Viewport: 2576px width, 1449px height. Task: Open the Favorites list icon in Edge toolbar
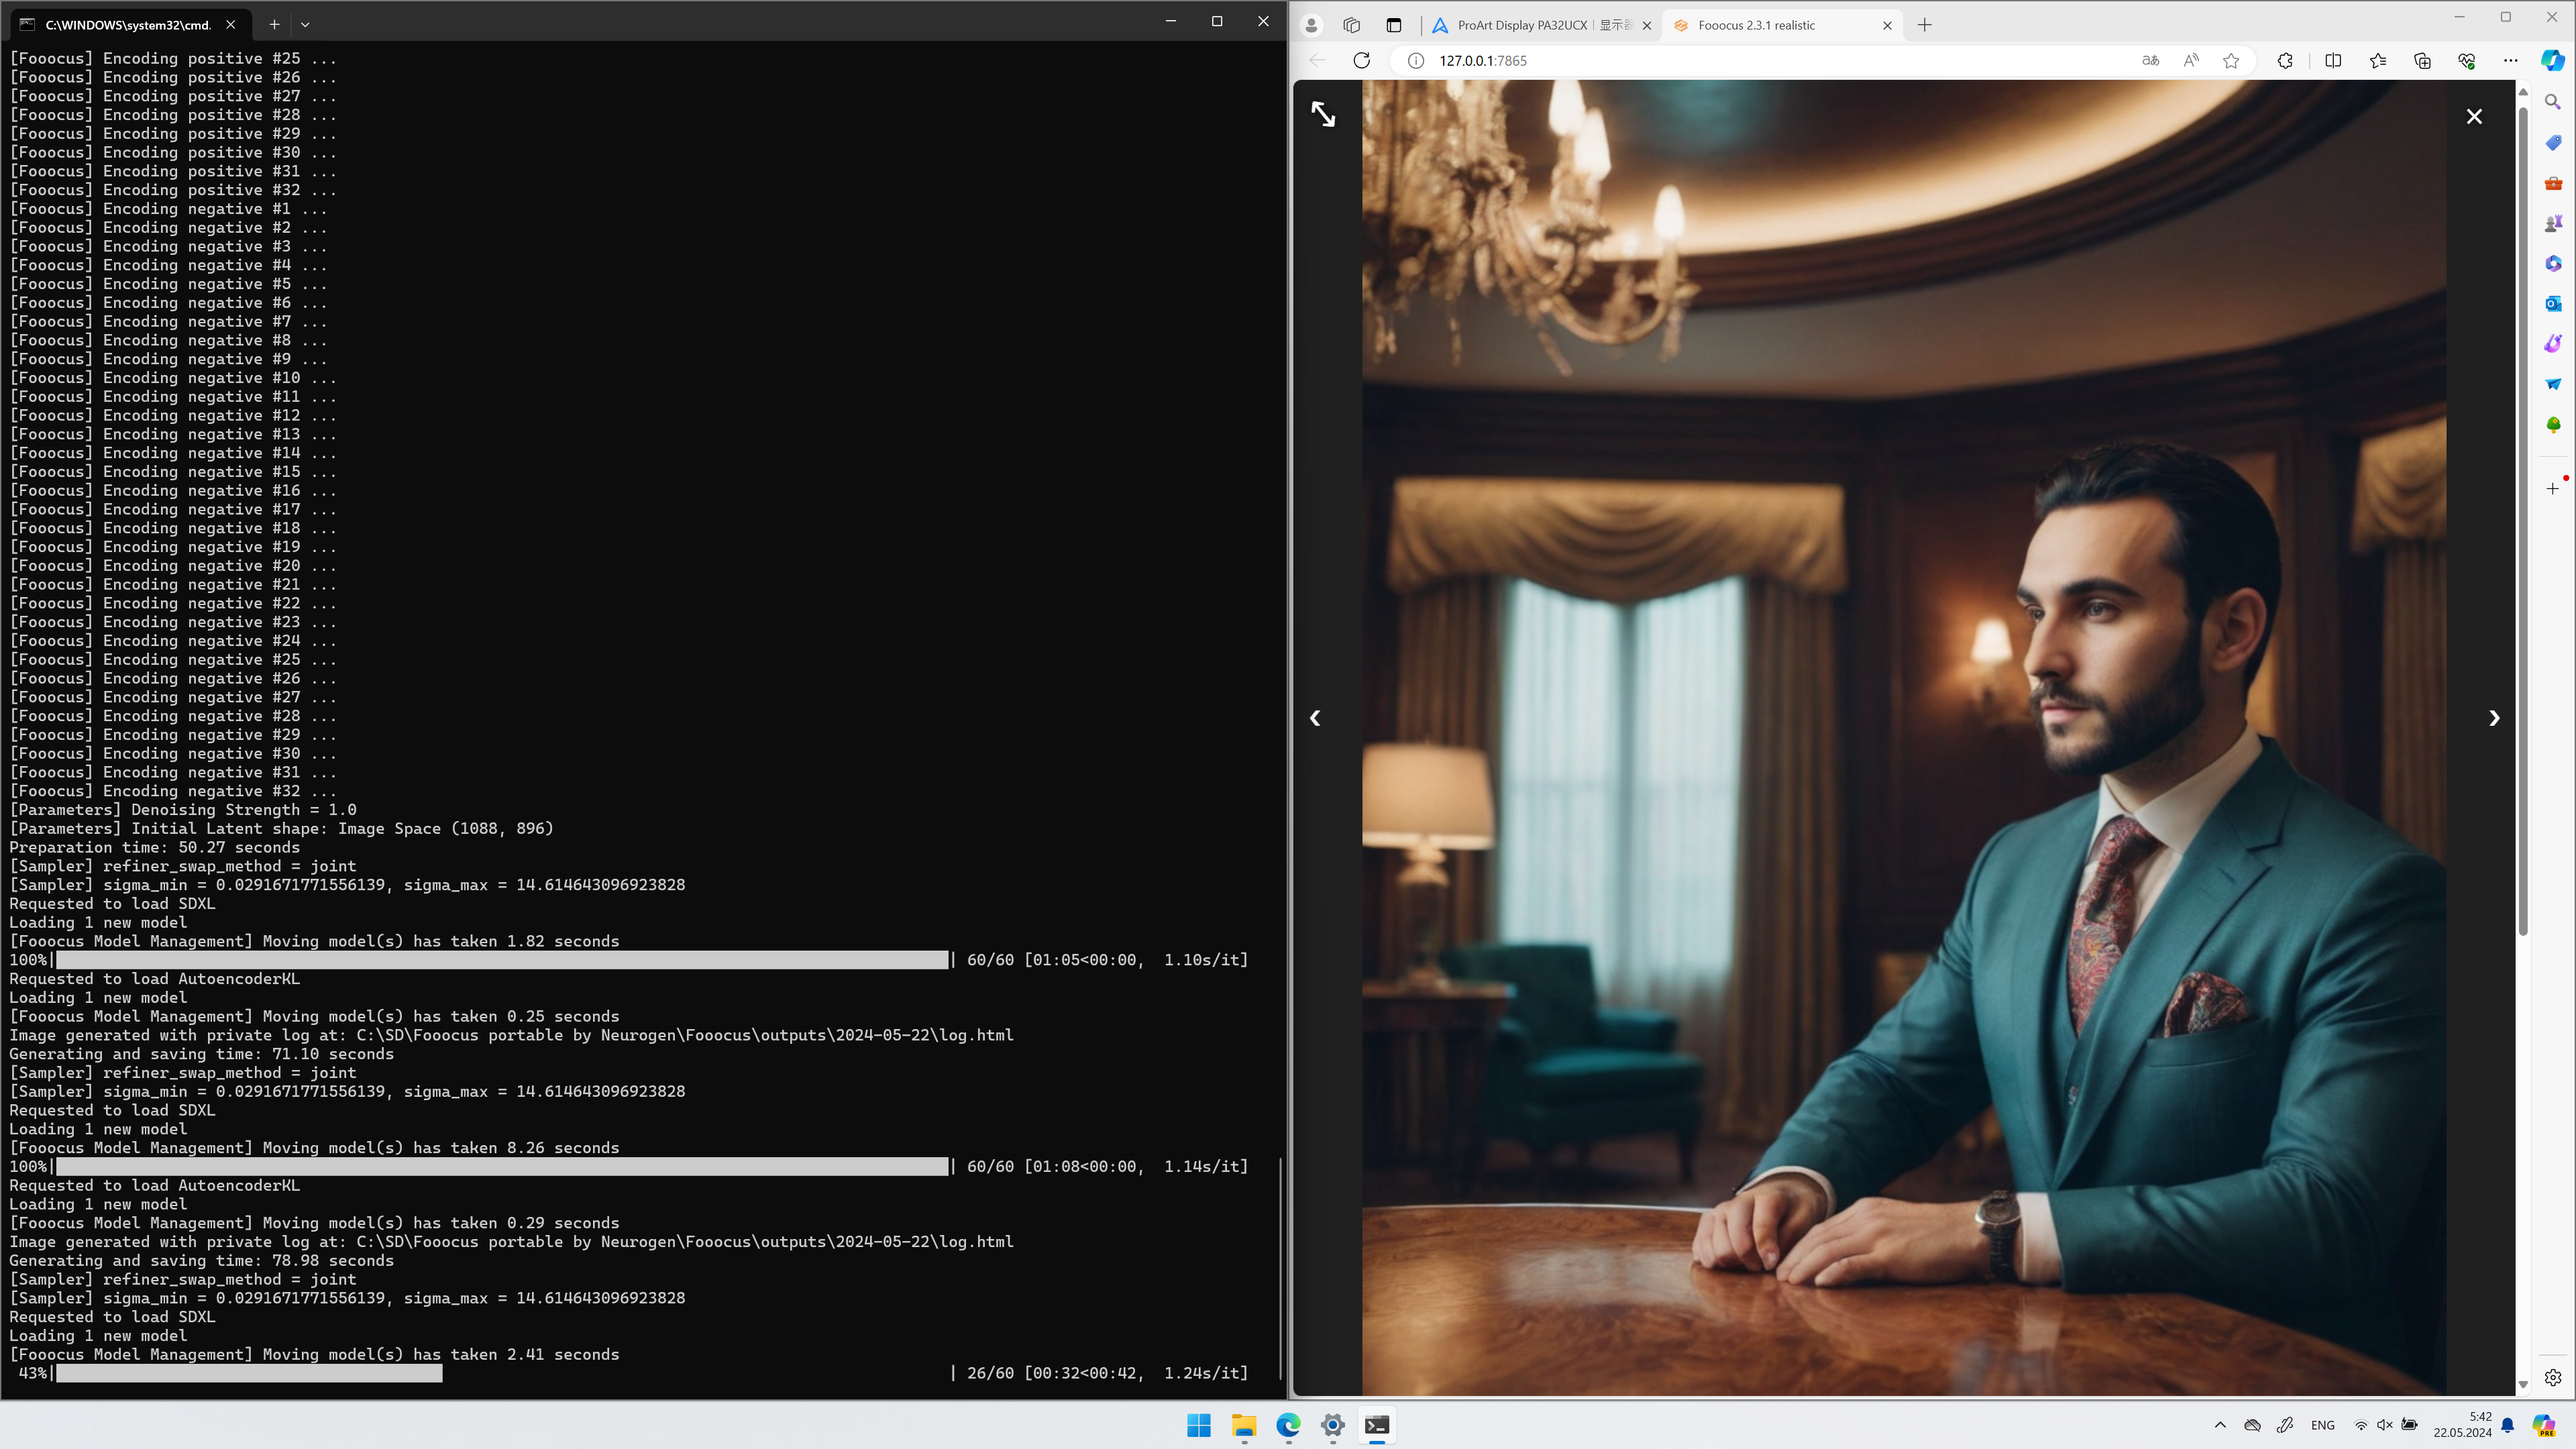pos(2378,60)
